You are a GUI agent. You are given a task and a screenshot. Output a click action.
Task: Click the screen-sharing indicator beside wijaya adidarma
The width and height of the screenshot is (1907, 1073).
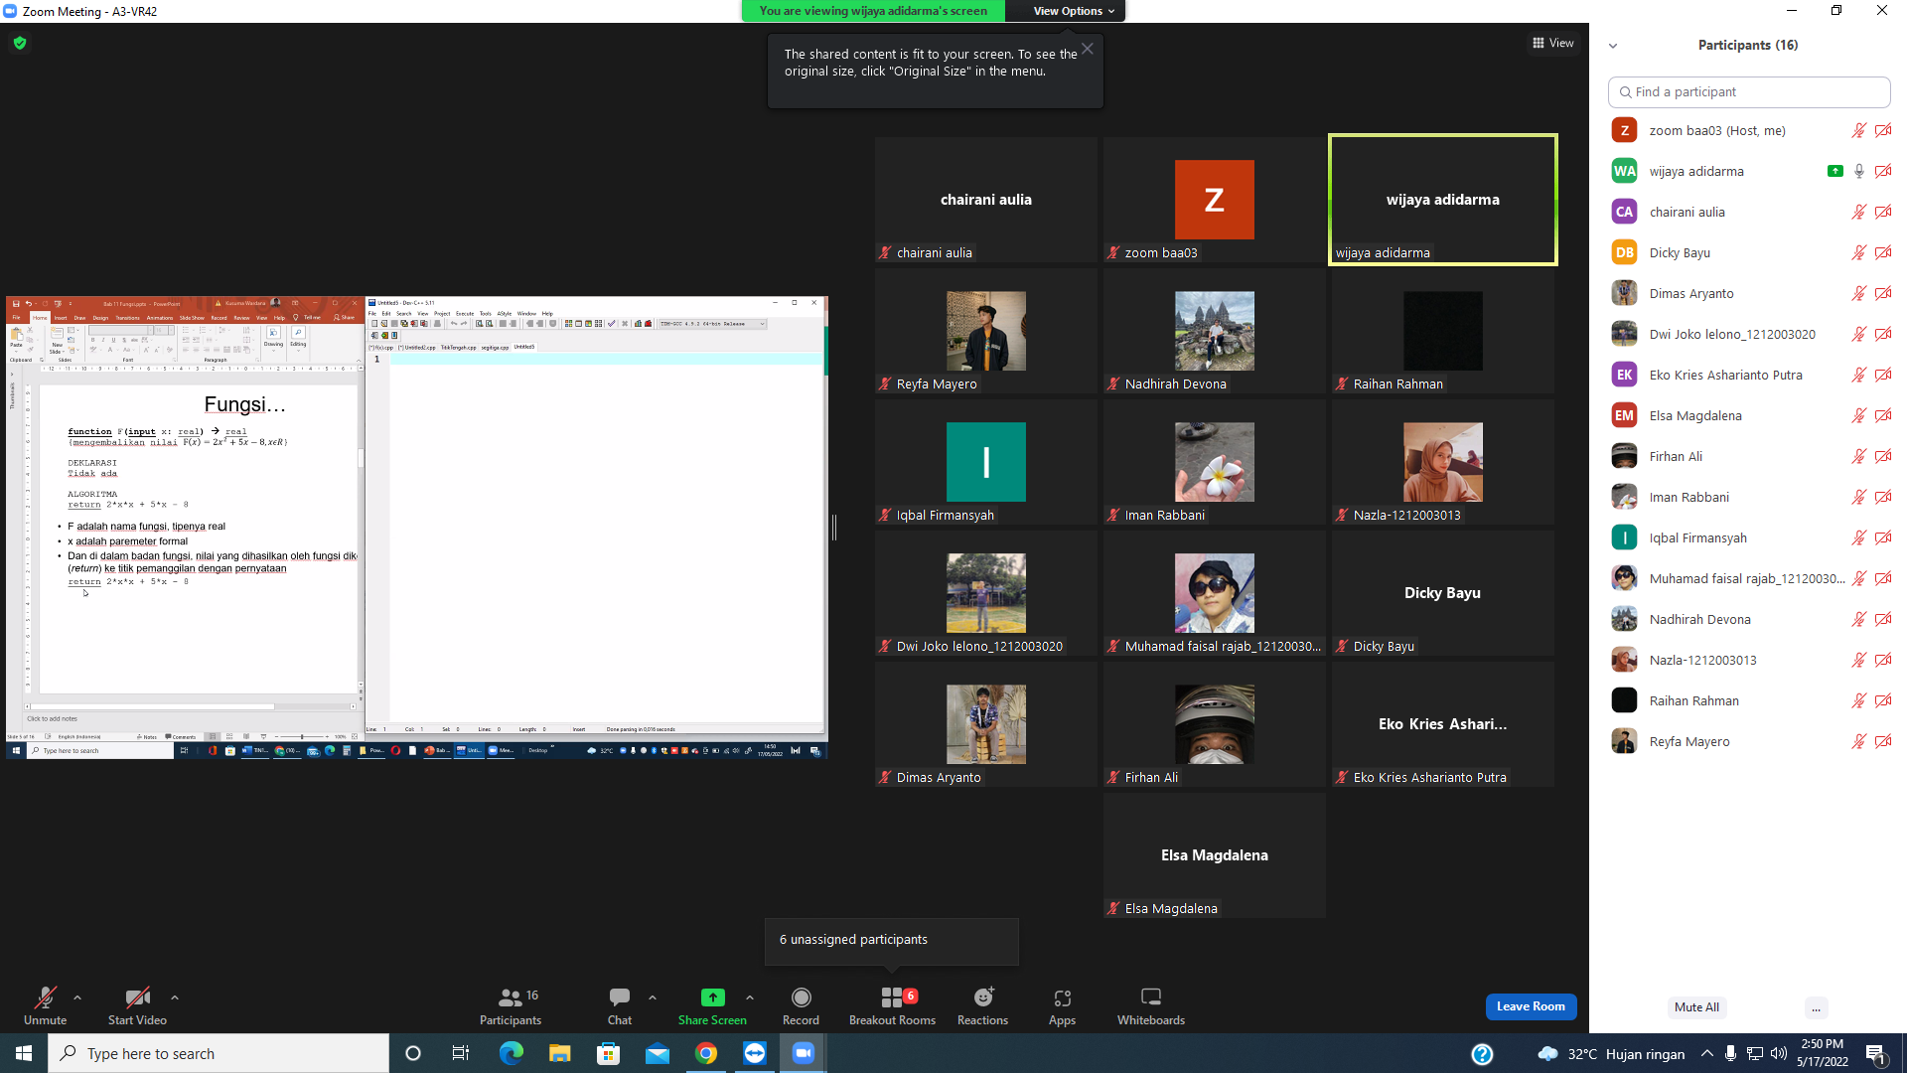1835,171
